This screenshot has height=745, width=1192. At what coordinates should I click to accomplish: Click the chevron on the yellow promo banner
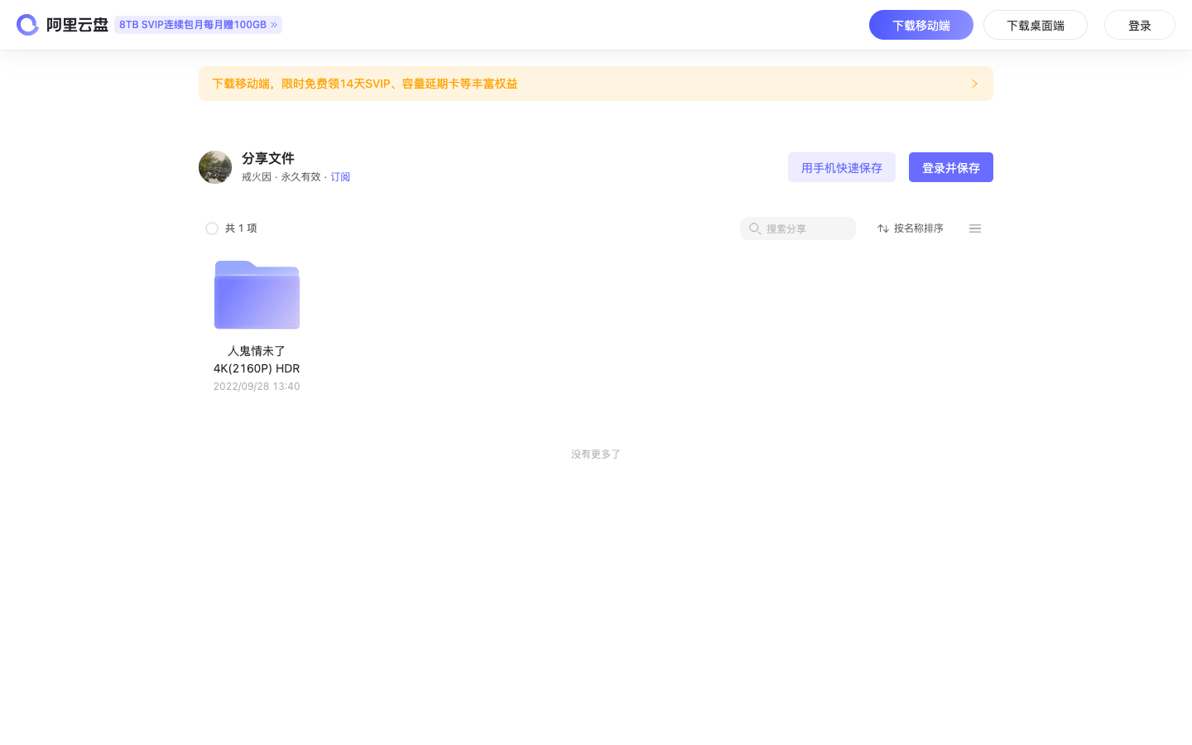coord(974,84)
